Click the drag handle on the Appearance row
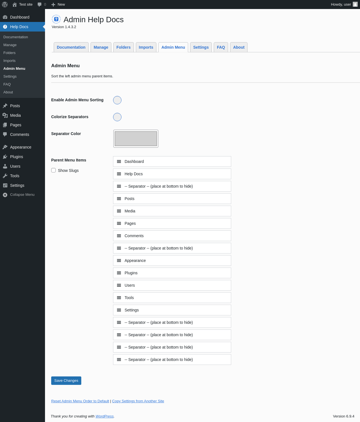 pyautogui.click(x=119, y=261)
